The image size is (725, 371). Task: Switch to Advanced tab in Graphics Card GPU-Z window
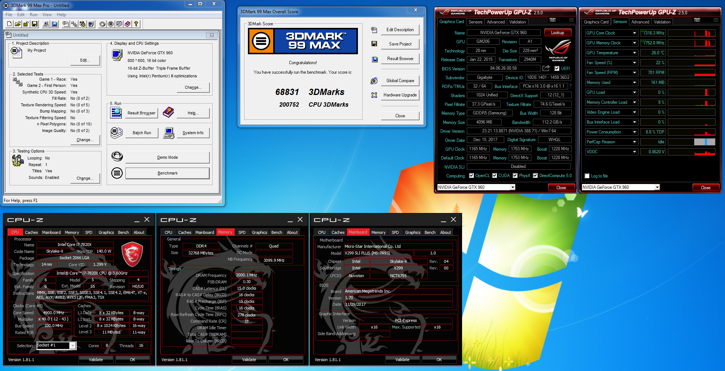click(496, 22)
